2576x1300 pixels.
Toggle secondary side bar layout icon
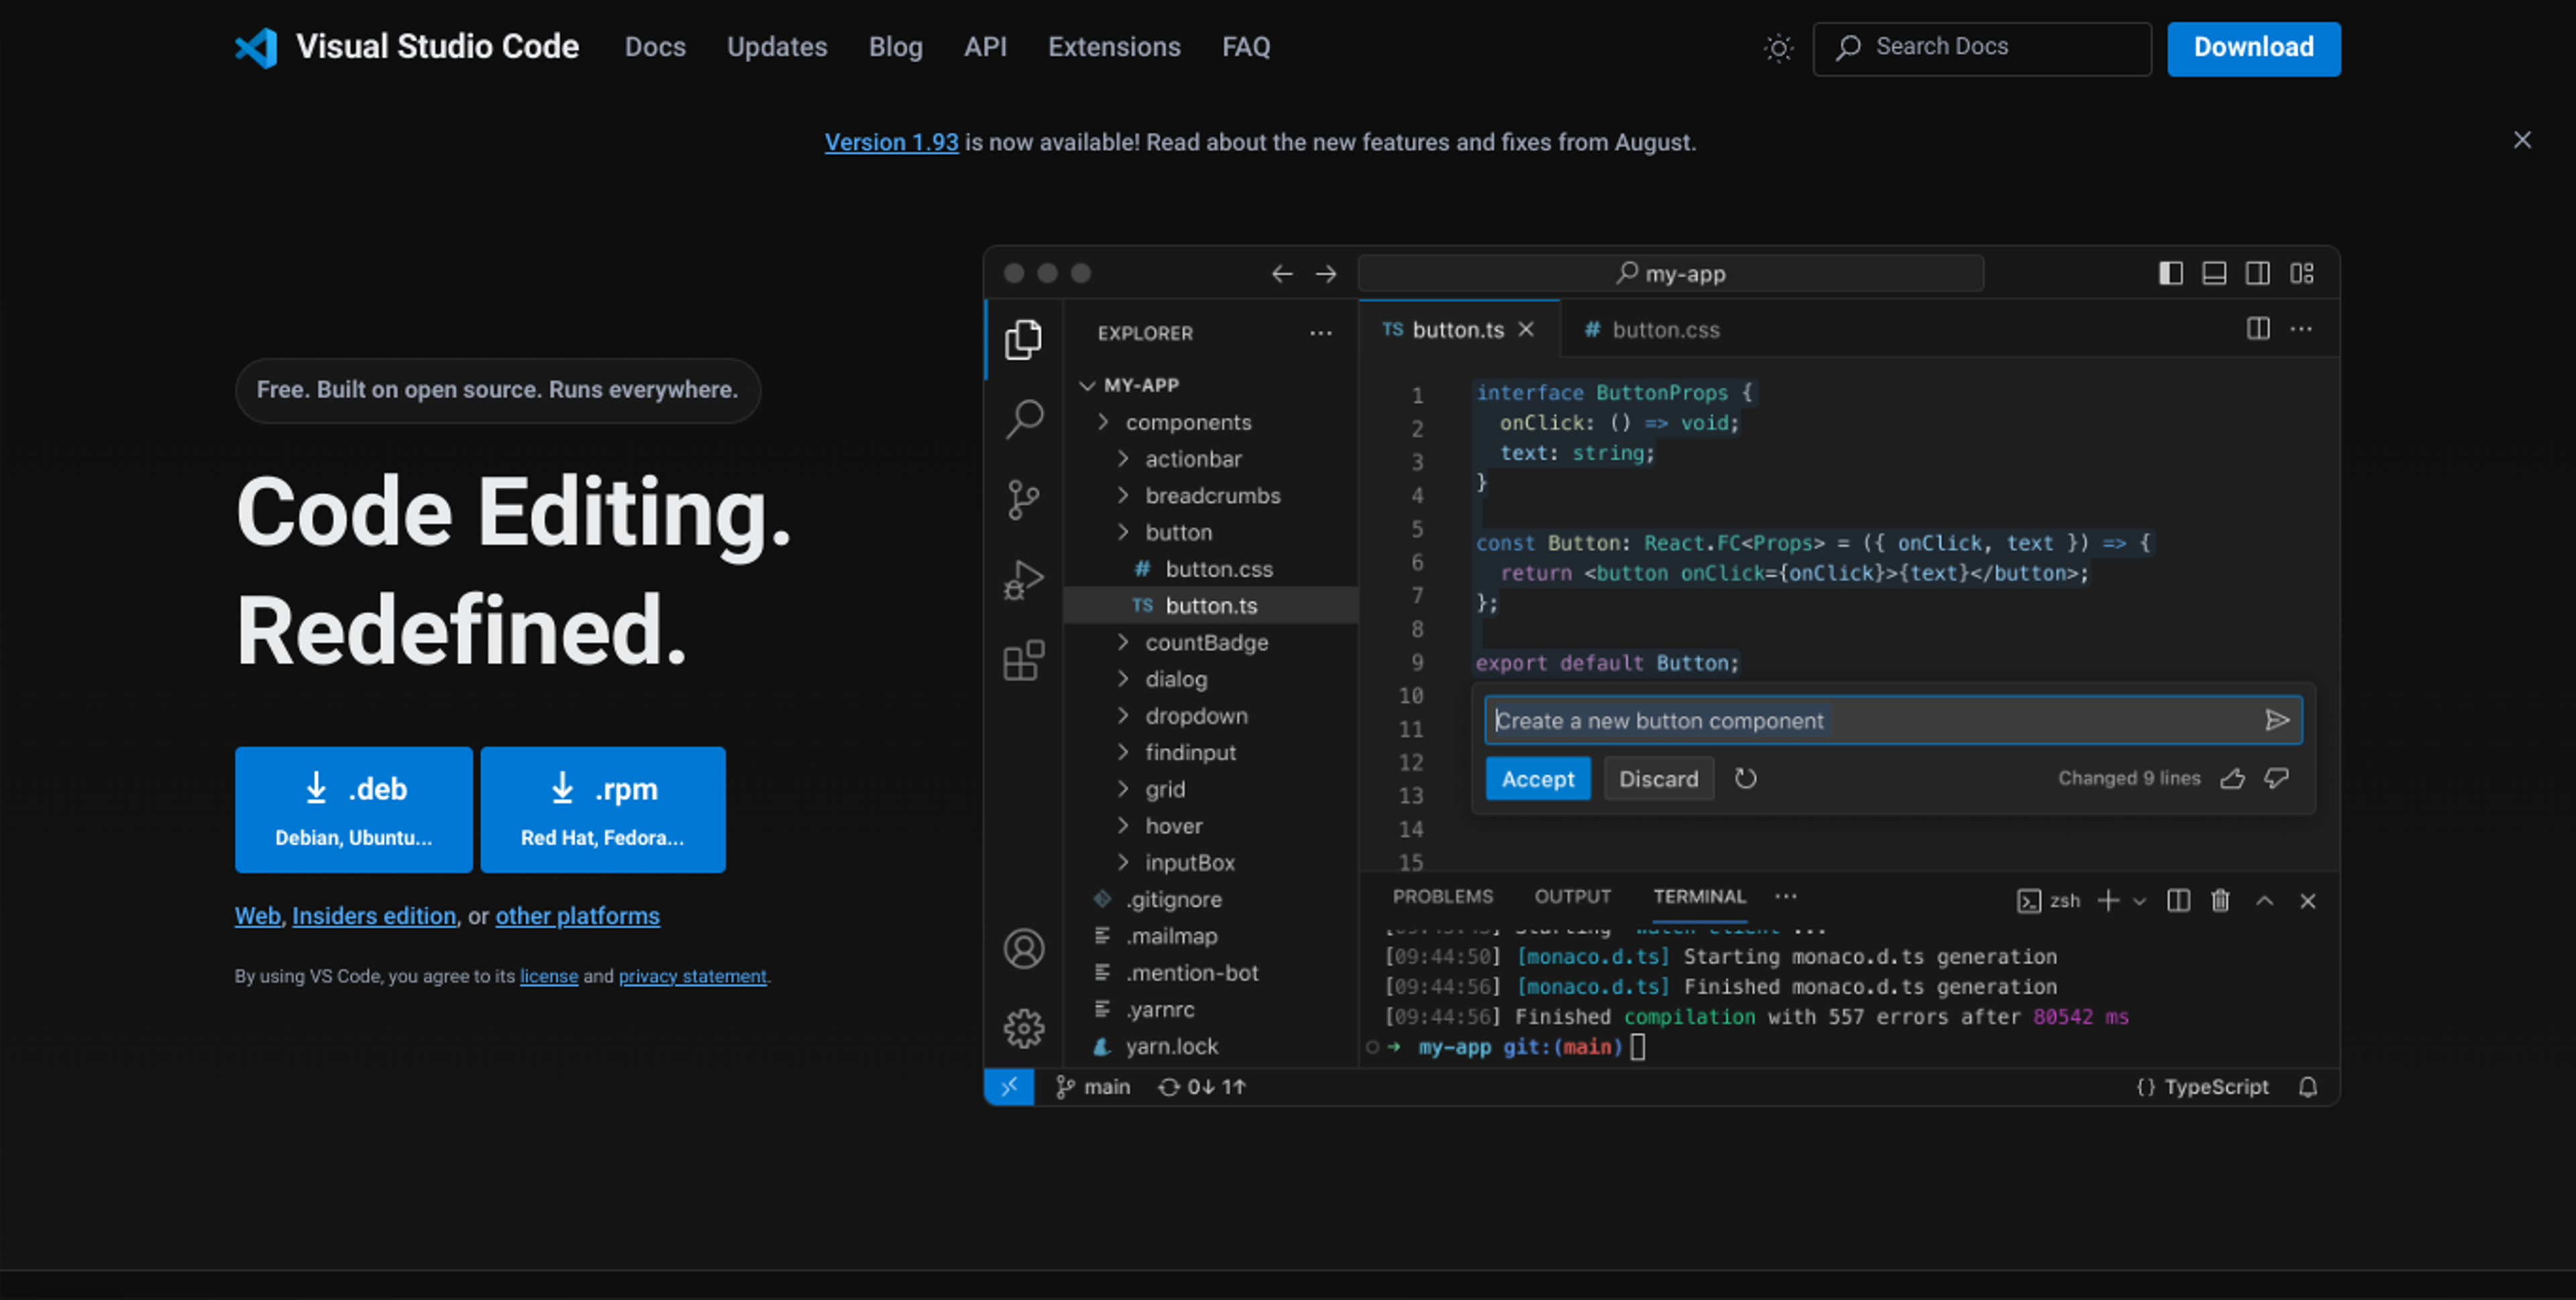(2258, 273)
